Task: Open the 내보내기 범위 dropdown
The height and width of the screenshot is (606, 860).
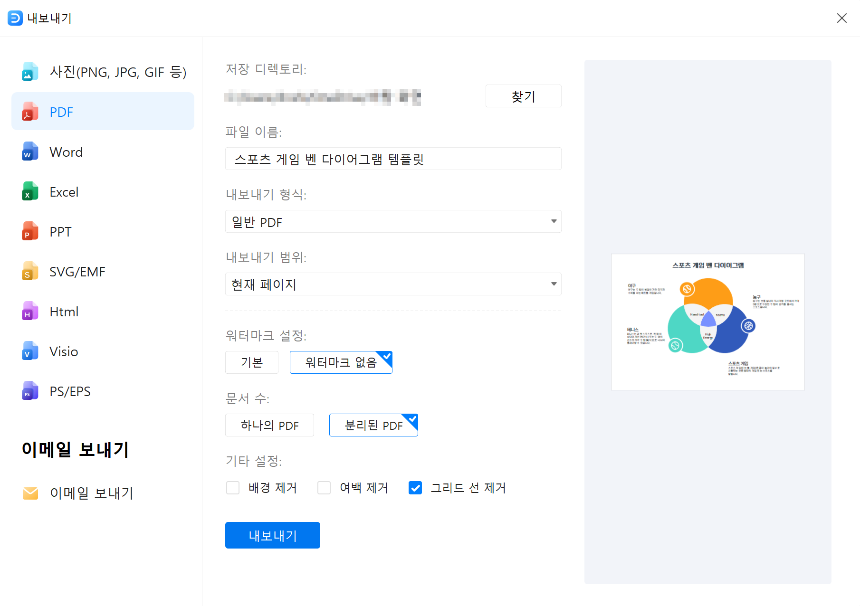Action: click(393, 284)
